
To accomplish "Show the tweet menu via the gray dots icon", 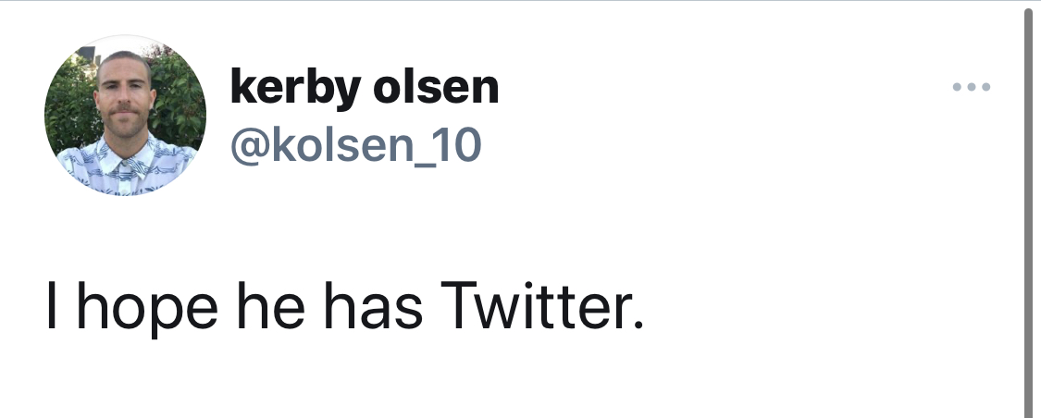I will [972, 87].
